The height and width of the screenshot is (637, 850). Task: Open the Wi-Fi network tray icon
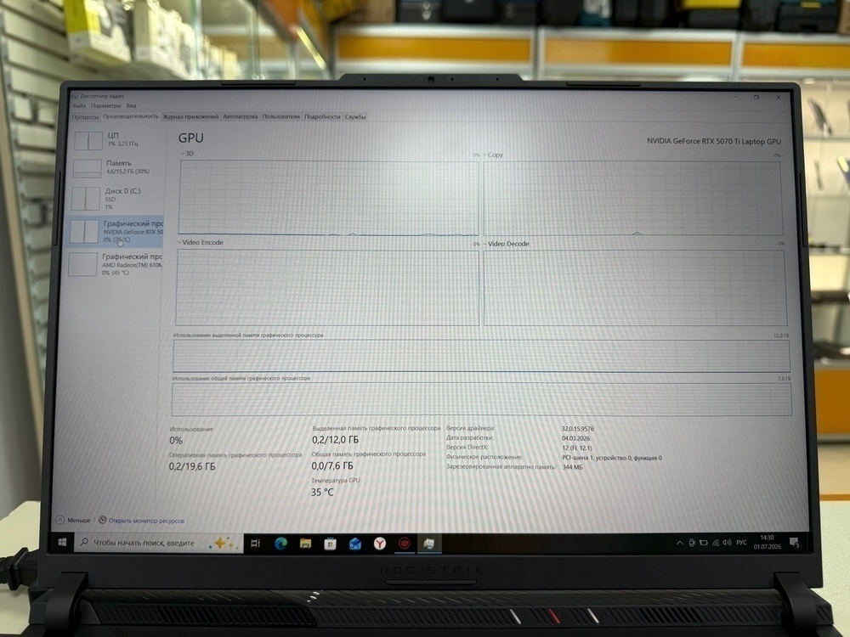click(x=715, y=543)
